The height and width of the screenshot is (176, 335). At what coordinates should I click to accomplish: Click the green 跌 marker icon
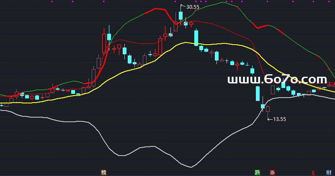tap(257, 172)
